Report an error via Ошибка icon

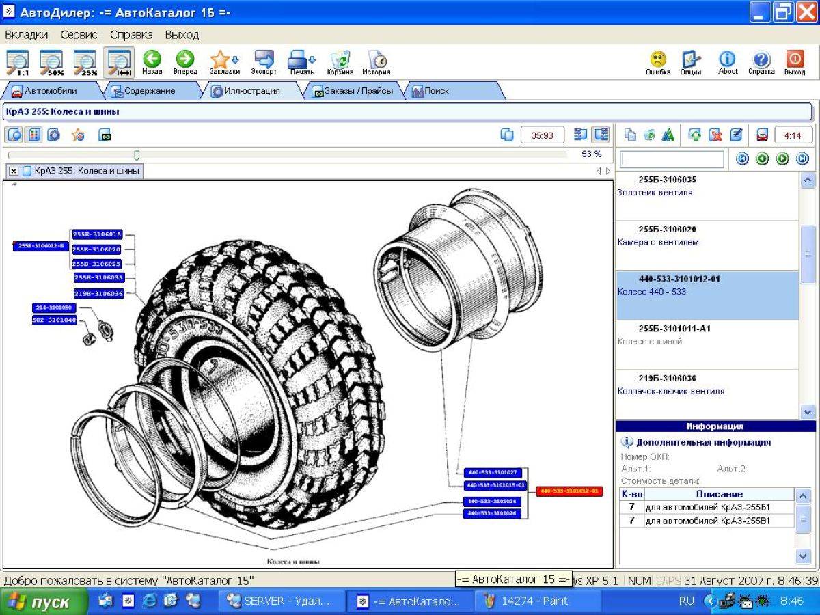(x=658, y=62)
